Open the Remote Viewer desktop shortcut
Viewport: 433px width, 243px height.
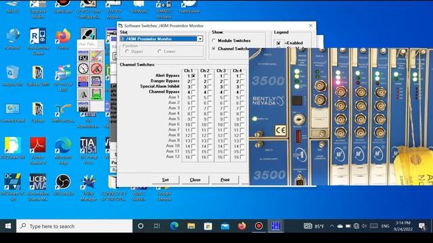click(x=38, y=42)
